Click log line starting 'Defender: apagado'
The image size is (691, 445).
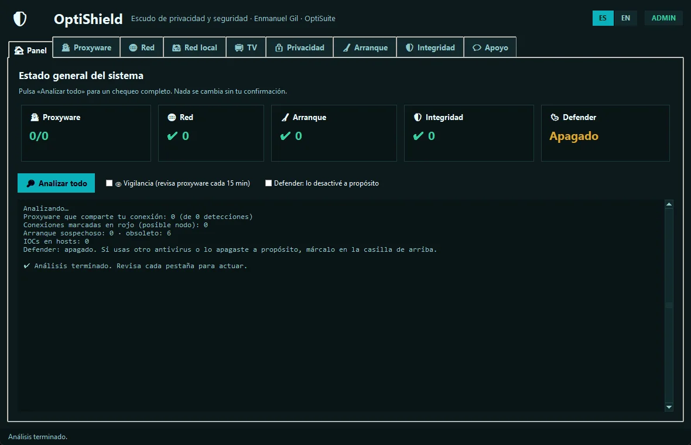[230, 250]
